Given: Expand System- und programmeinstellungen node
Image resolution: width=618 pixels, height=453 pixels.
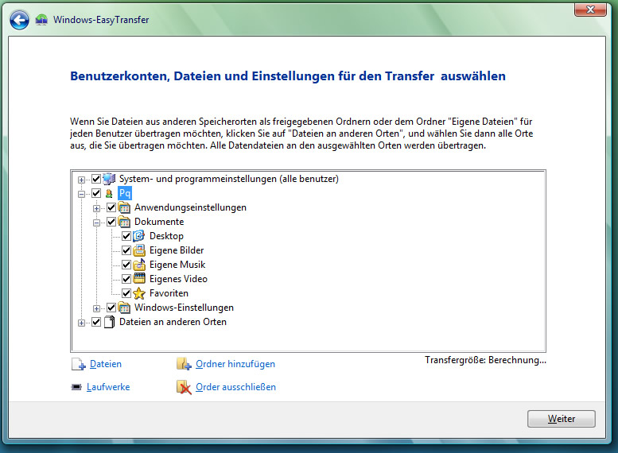Looking at the screenshot, I should pos(81,180).
